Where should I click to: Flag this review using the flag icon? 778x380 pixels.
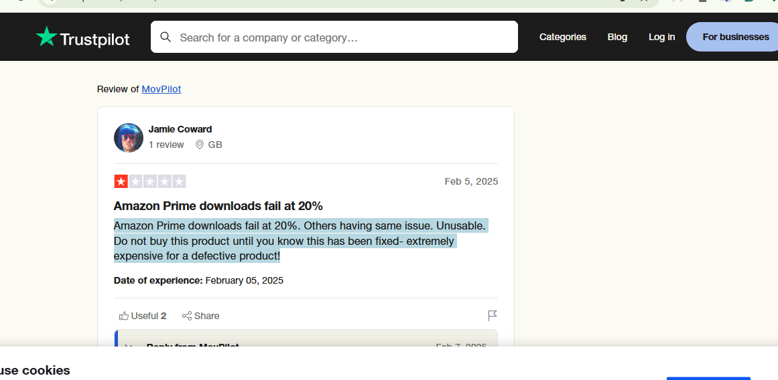[x=493, y=316]
